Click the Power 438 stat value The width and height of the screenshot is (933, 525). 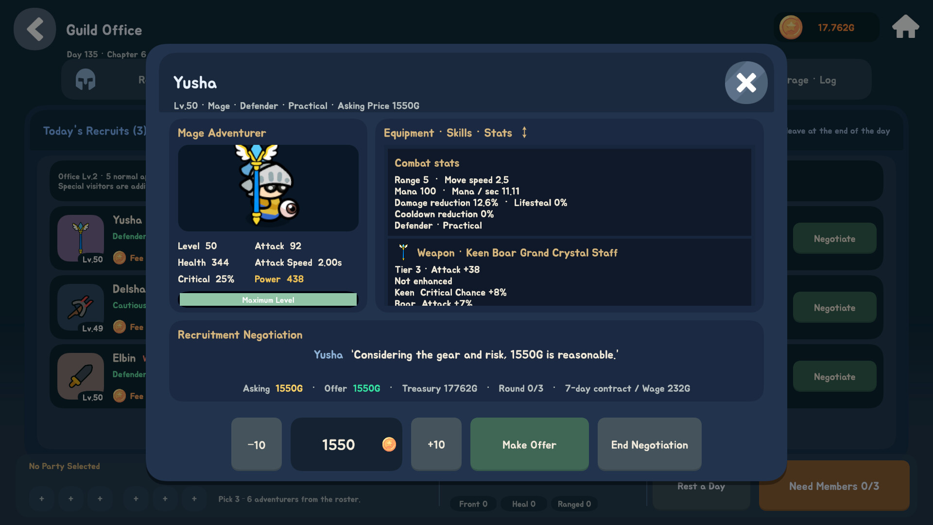[x=279, y=279]
